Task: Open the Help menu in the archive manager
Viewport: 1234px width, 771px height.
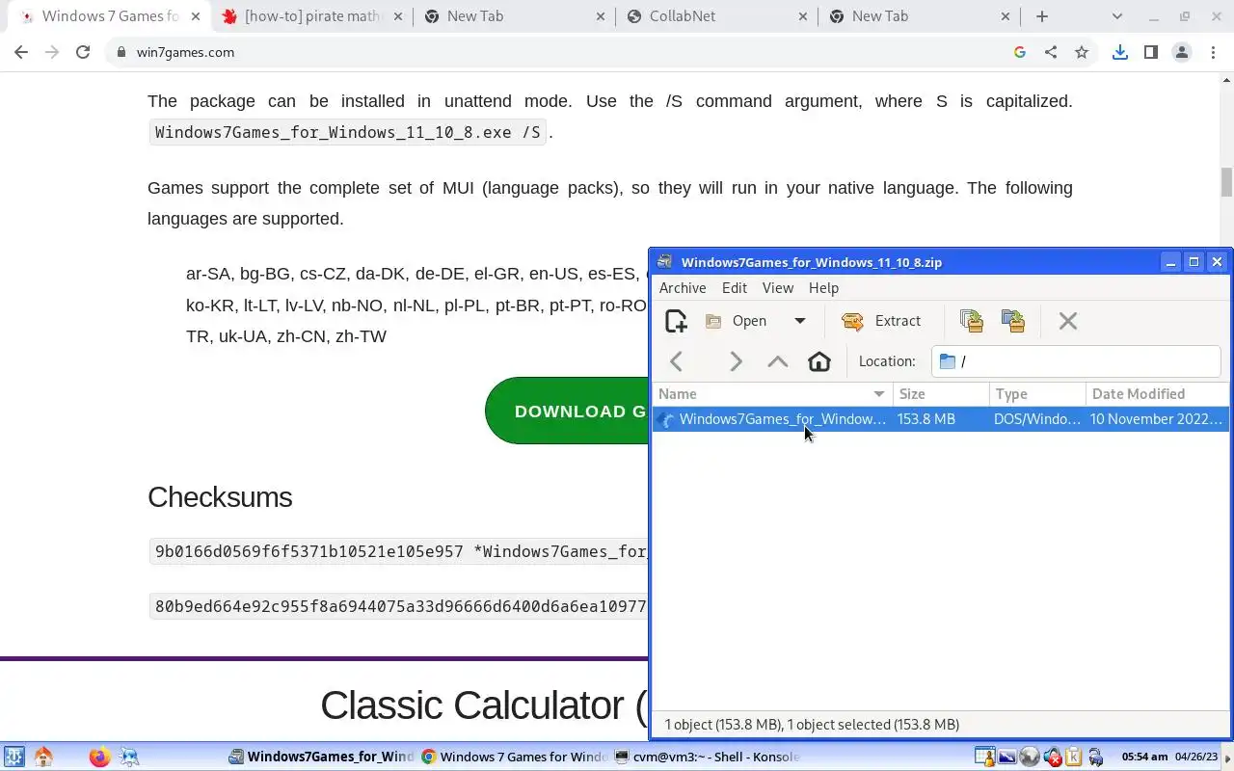Action: coord(823,288)
